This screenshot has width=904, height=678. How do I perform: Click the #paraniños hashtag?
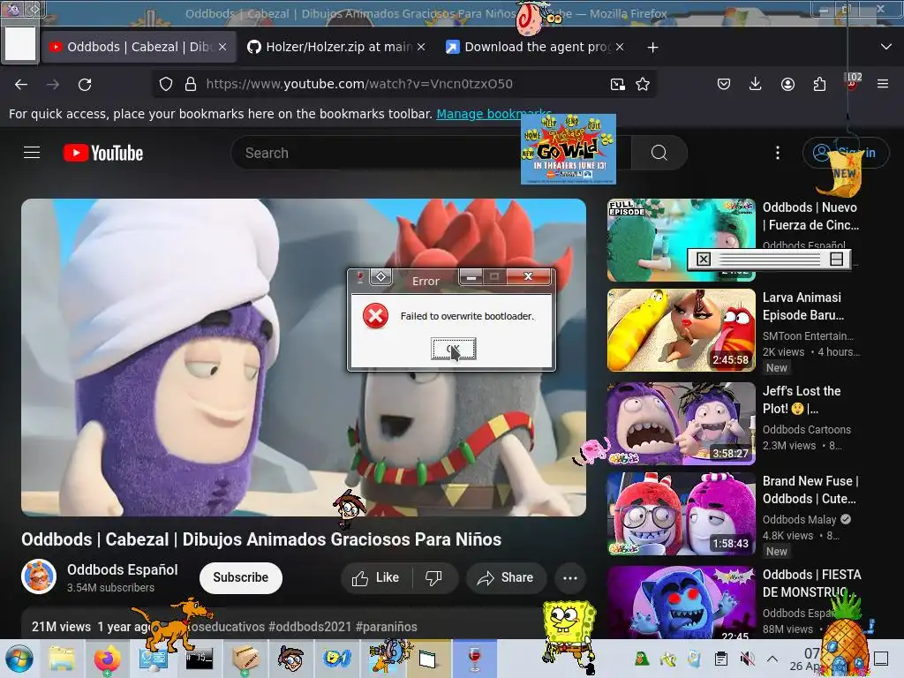[387, 627]
